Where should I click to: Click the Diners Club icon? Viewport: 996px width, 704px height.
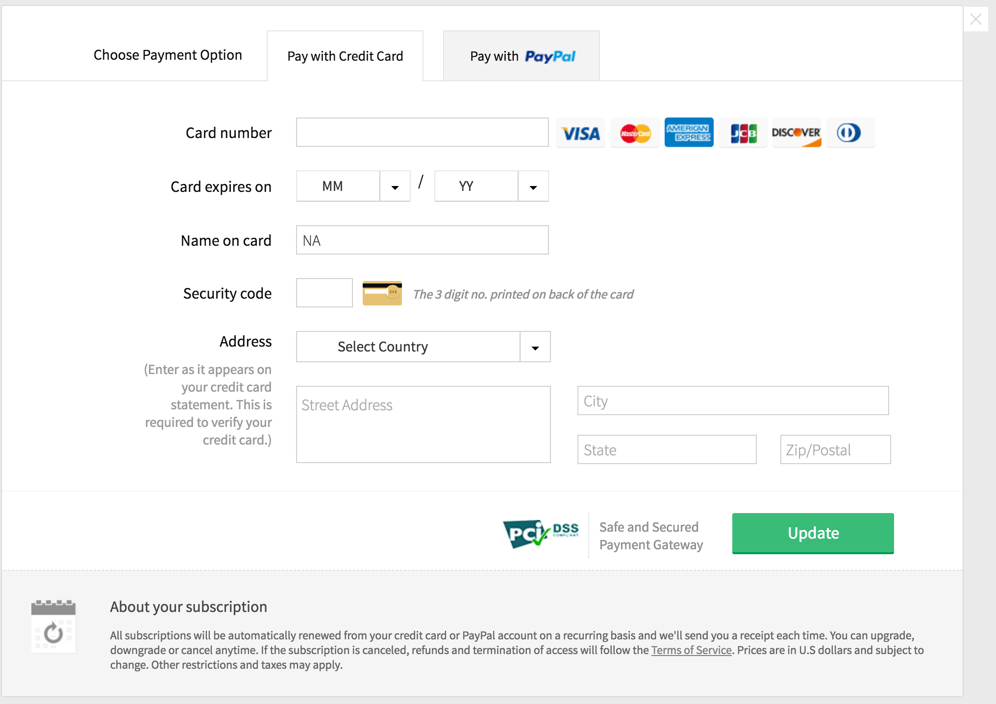point(850,132)
